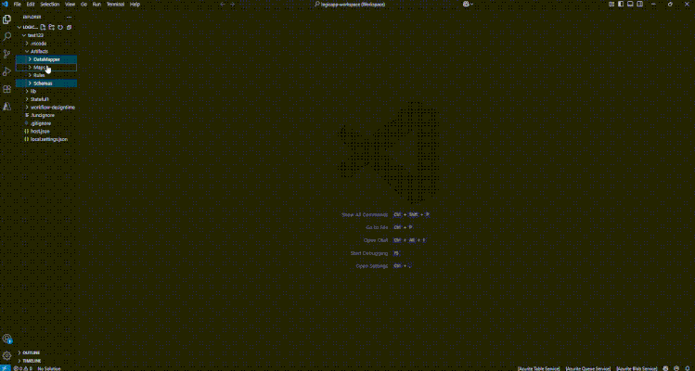
Task: Click the New Folder icon in Explorer
Action: pos(51,27)
